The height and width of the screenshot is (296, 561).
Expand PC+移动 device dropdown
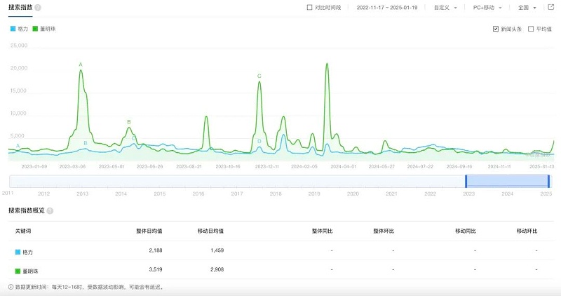click(x=487, y=8)
